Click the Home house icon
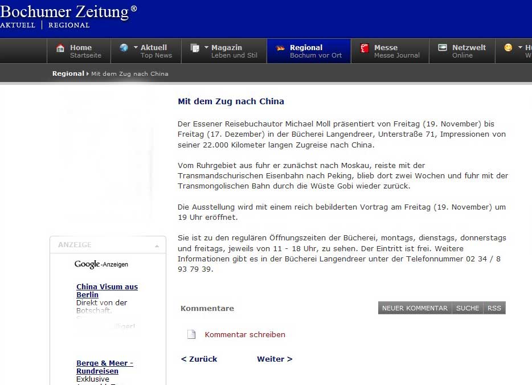Screen dimensions: 532x385 point(60,48)
